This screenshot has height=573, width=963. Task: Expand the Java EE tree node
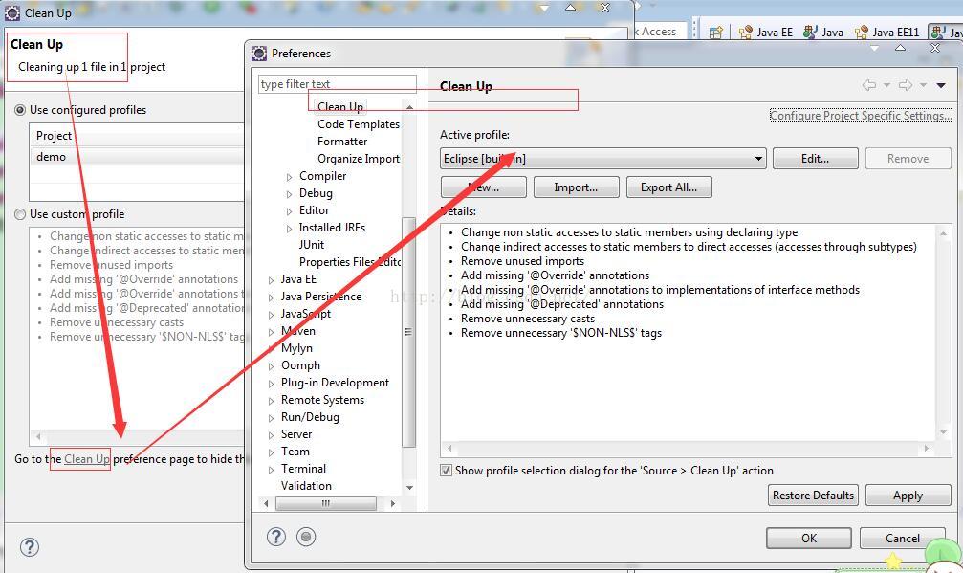point(271,280)
